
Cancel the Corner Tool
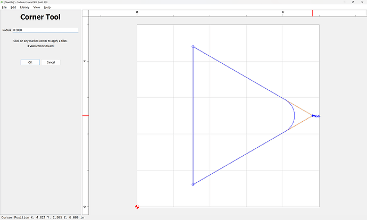click(x=51, y=62)
